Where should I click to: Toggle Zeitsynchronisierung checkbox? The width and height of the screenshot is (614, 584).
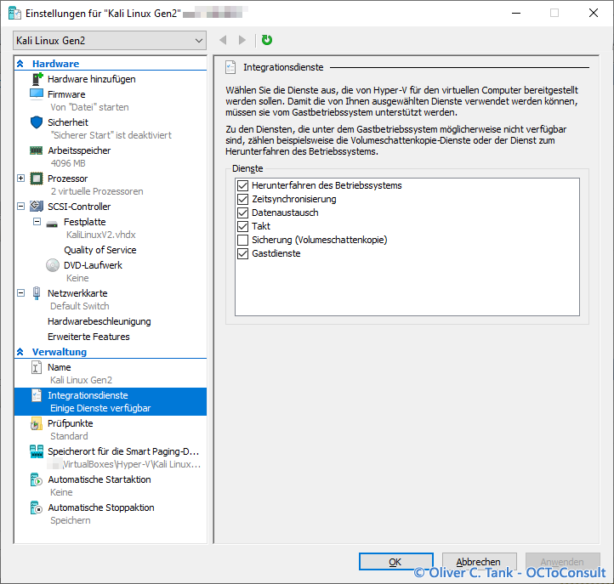click(x=242, y=199)
